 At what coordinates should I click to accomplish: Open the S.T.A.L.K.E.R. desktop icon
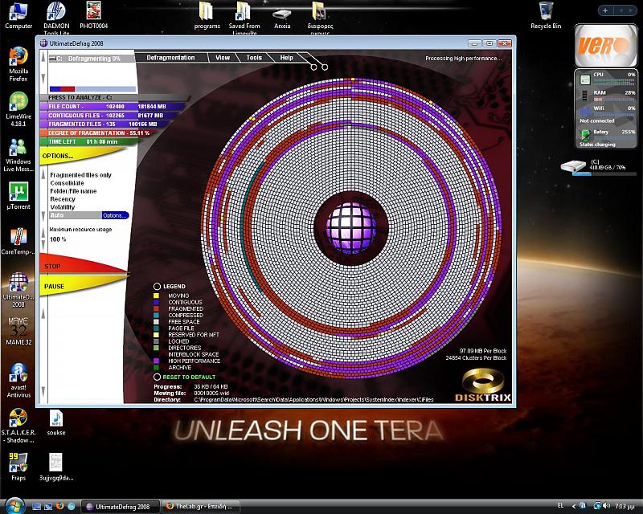[x=18, y=426]
